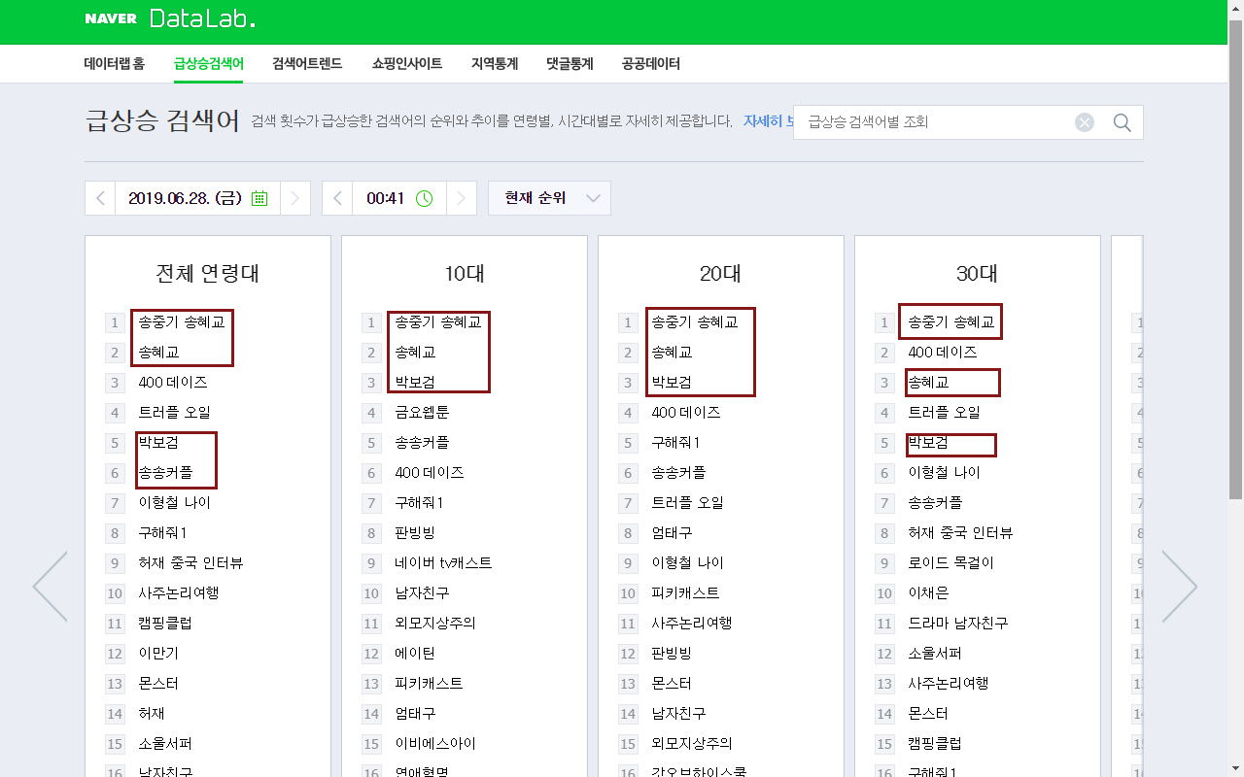1244x777 pixels.
Task: Open 이형철 나이 in 전체 연령대 list
Action: click(x=174, y=503)
